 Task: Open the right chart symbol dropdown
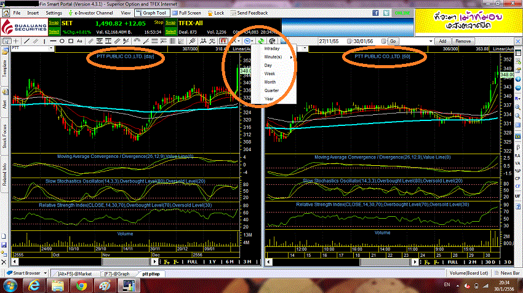[305, 49]
